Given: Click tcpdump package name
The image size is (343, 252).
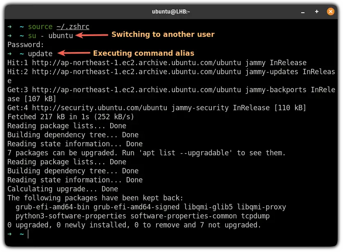Looking at the screenshot, I should (x=255, y=216).
